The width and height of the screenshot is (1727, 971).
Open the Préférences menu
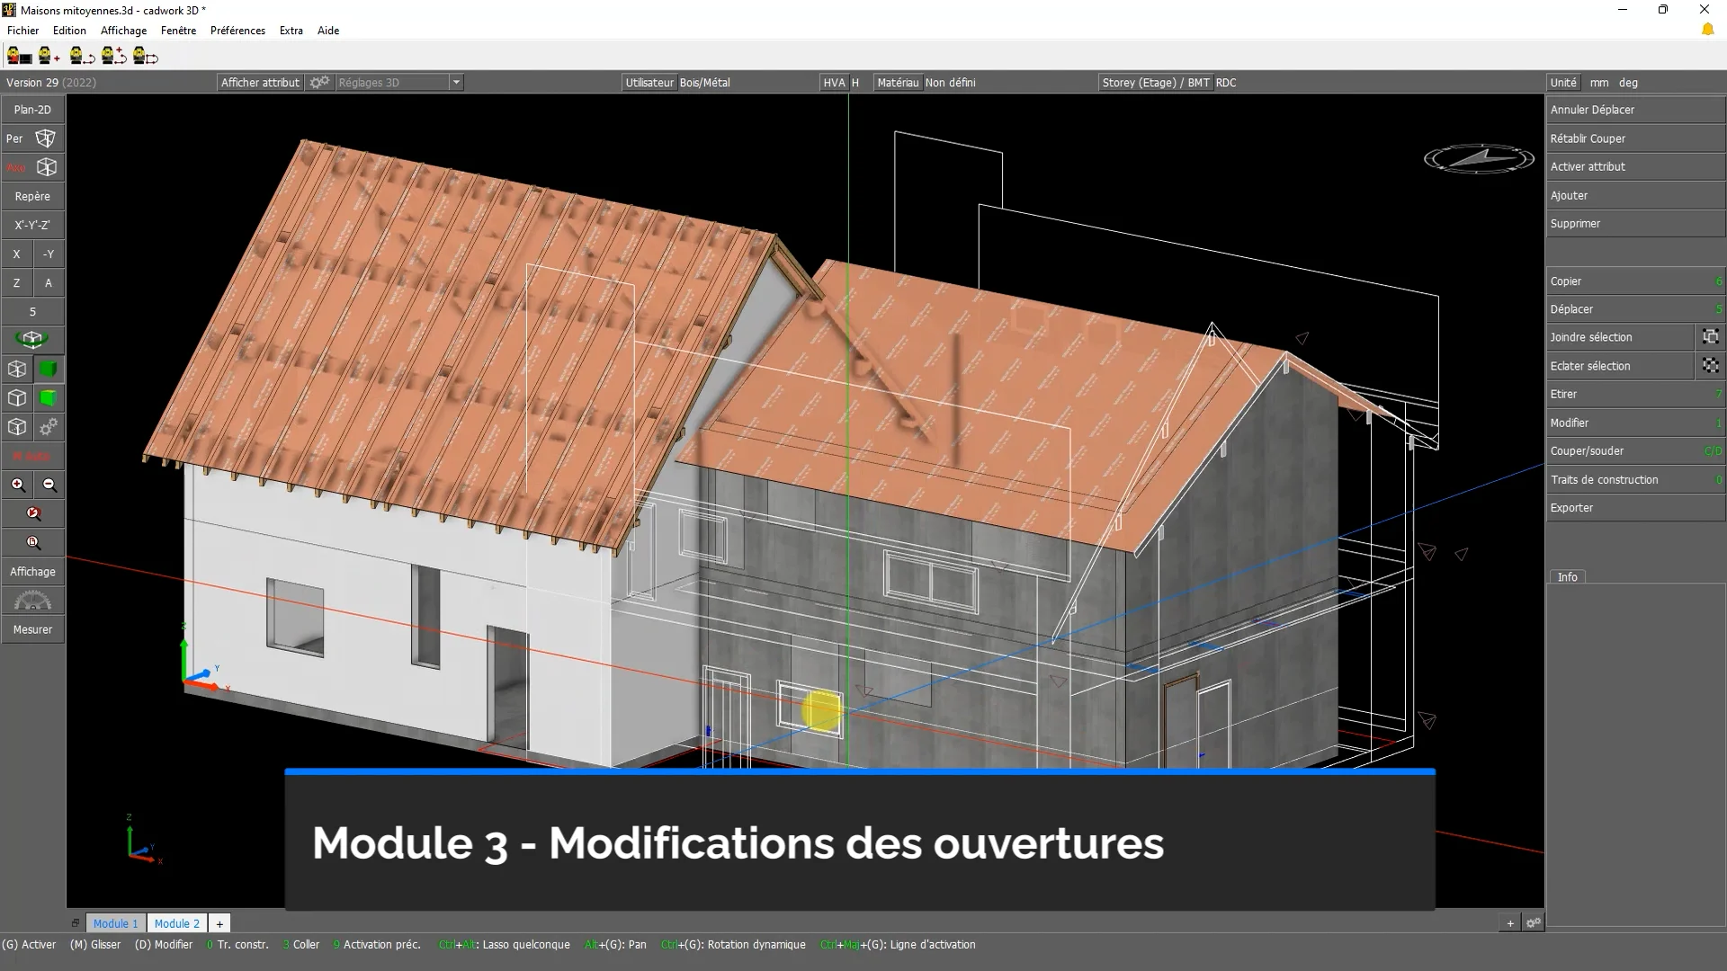point(237,30)
